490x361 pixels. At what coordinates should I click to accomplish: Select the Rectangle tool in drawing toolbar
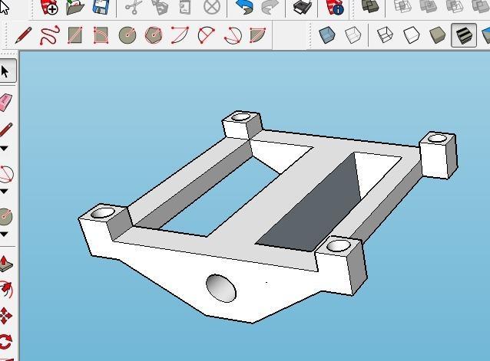(75, 35)
